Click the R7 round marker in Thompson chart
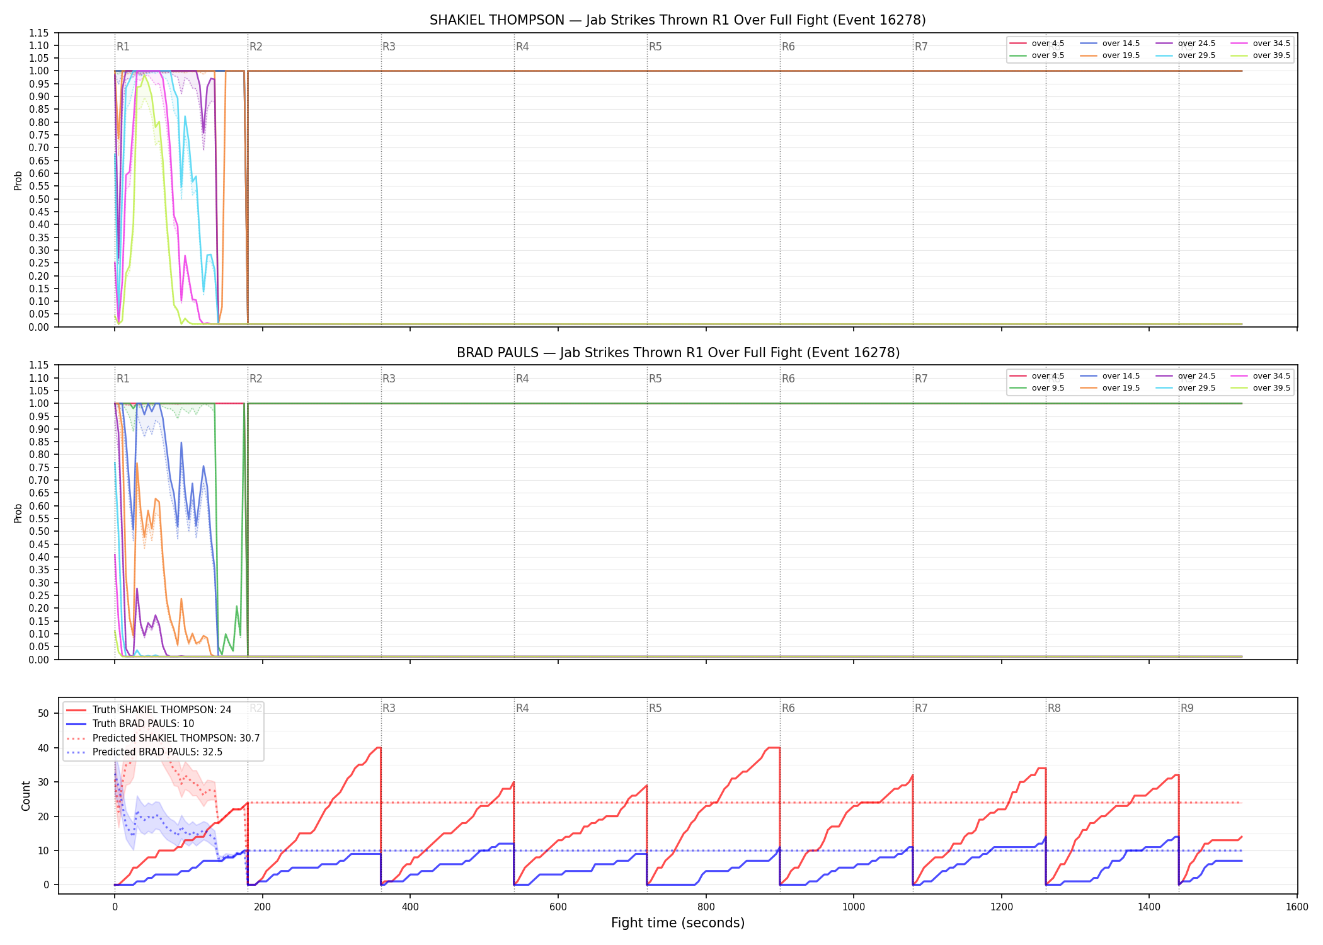 pos(921,47)
